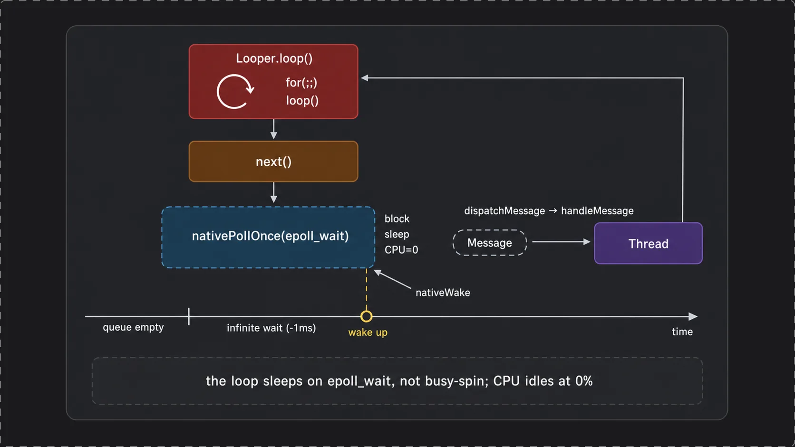The width and height of the screenshot is (795, 447).
Task: Click the time axis label
Action: (682, 332)
